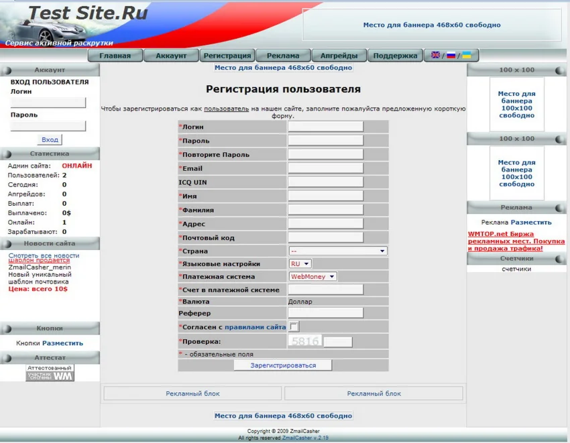Screen dimensions: 570x443
Task: Switch site language to English flag
Action: (435, 55)
